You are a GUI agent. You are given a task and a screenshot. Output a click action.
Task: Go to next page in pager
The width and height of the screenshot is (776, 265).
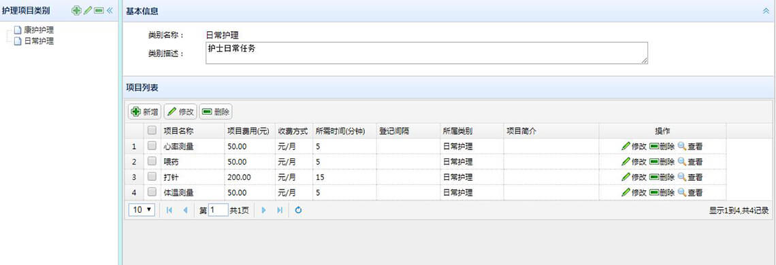point(264,210)
